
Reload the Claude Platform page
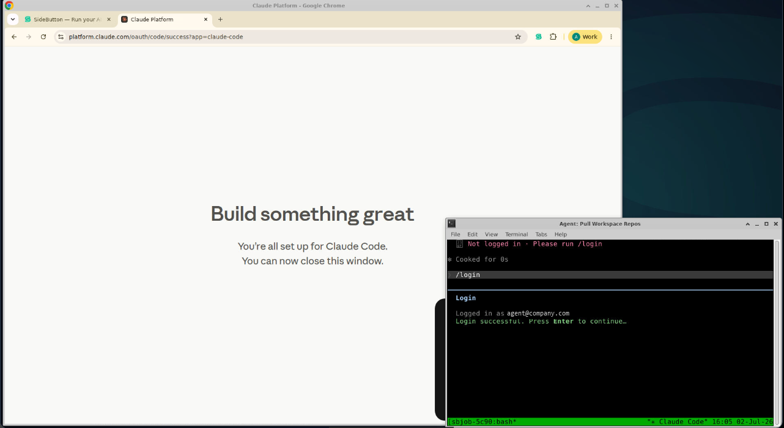(x=43, y=37)
